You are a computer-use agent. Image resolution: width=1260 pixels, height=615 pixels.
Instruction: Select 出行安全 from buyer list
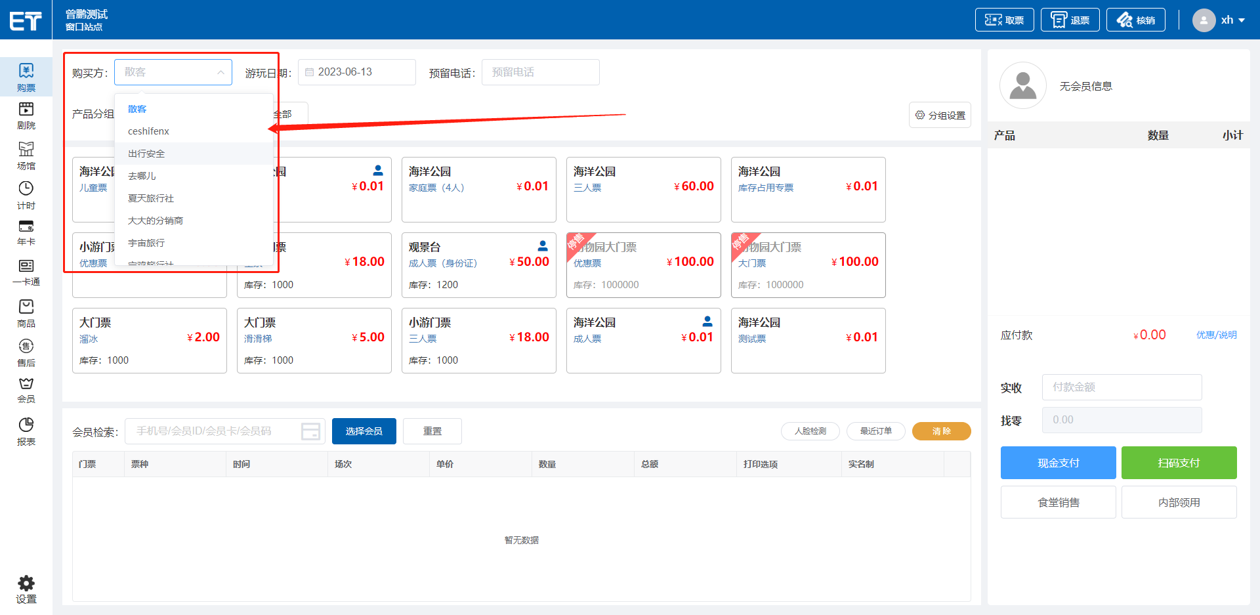(x=146, y=154)
